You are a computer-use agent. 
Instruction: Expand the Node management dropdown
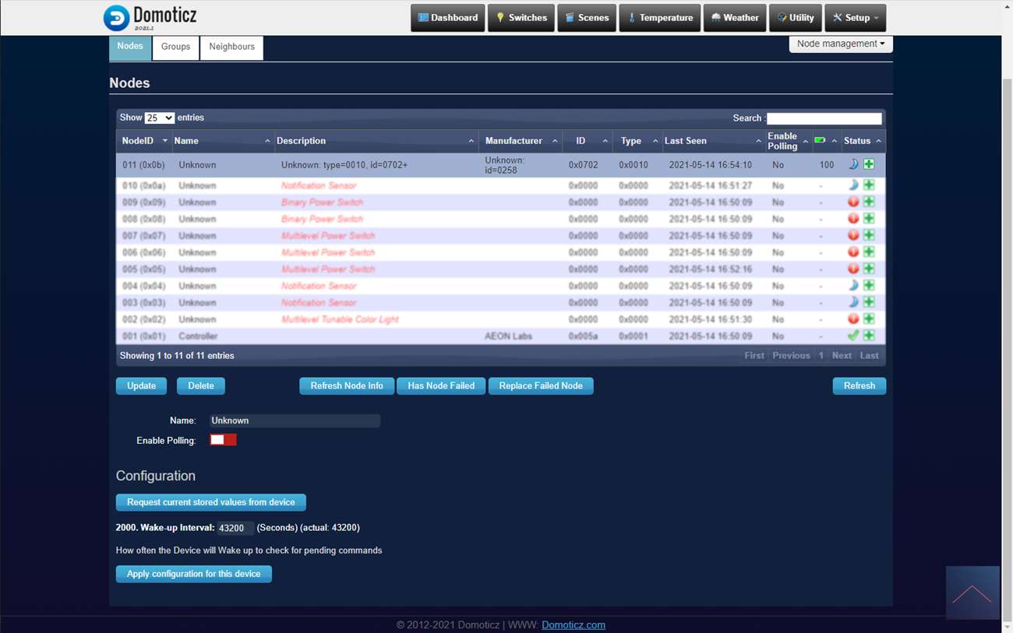pyautogui.click(x=841, y=44)
